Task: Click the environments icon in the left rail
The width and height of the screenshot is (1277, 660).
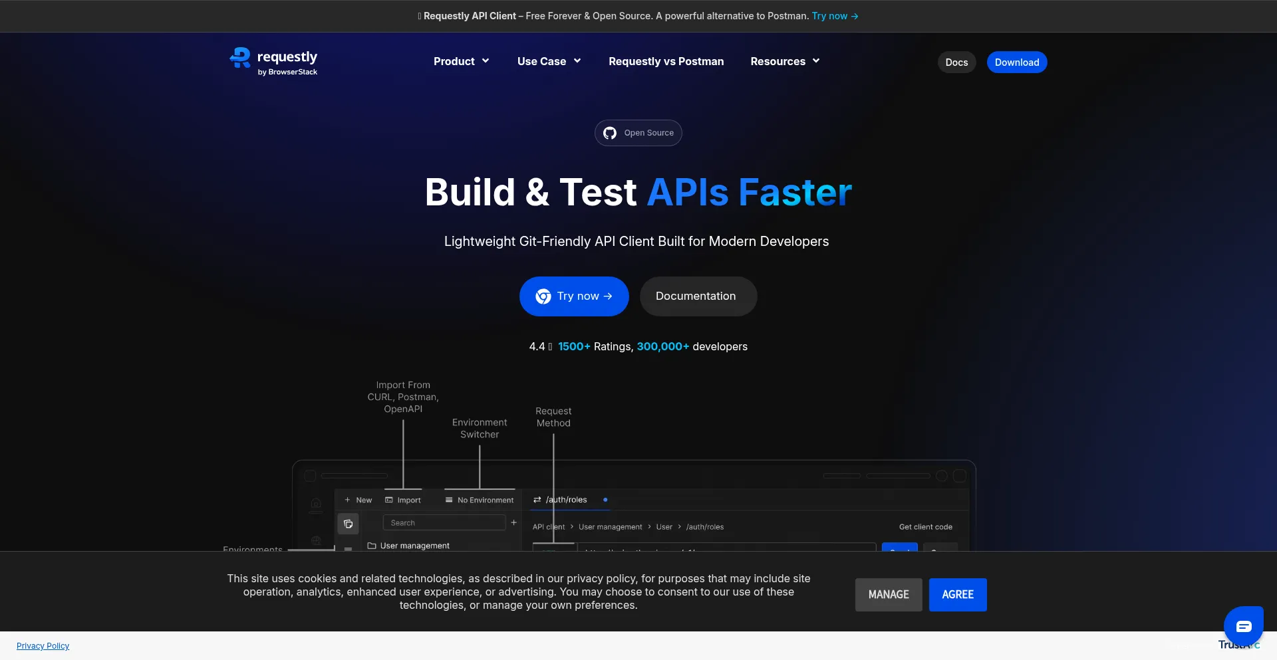Action: [315, 542]
